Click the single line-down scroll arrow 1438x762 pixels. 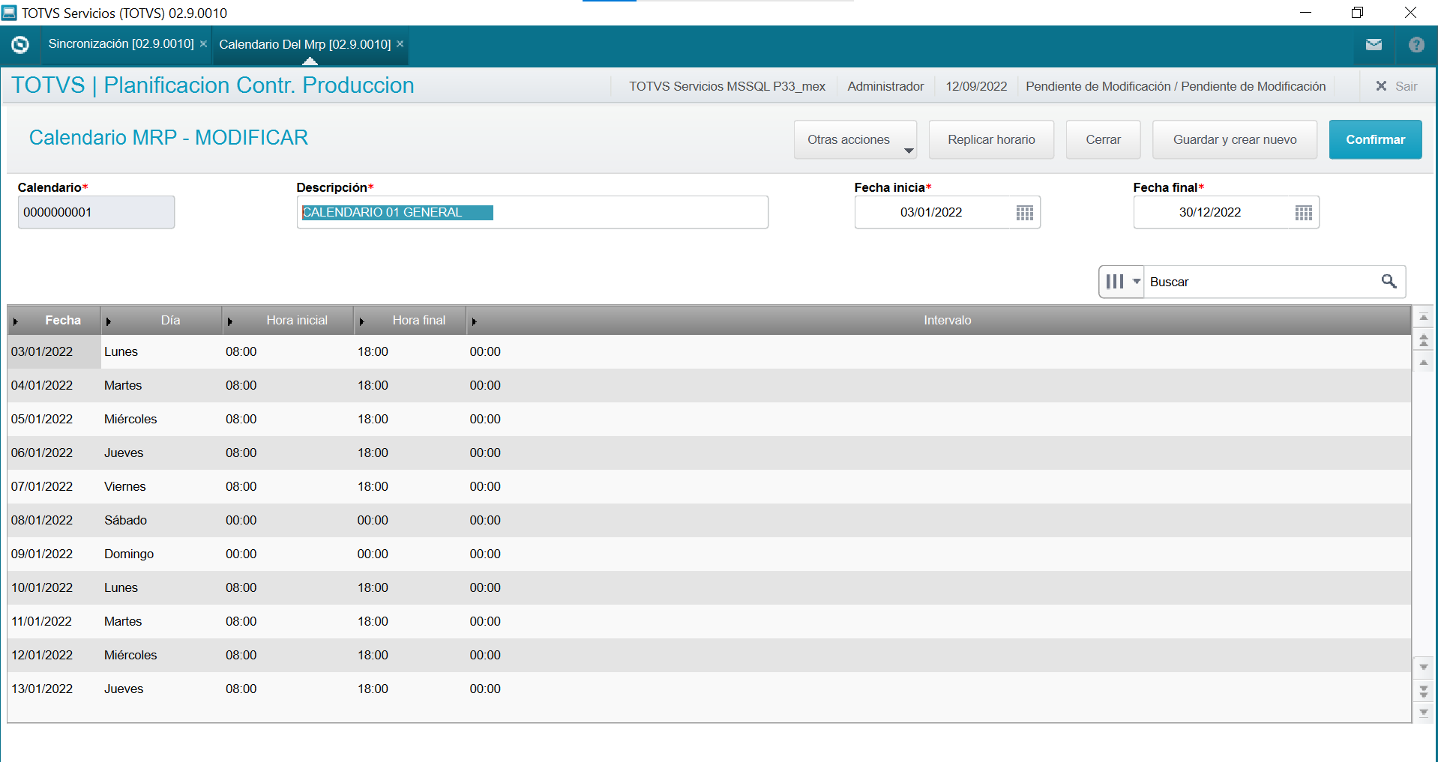pyautogui.click(x=1423, y=667)
